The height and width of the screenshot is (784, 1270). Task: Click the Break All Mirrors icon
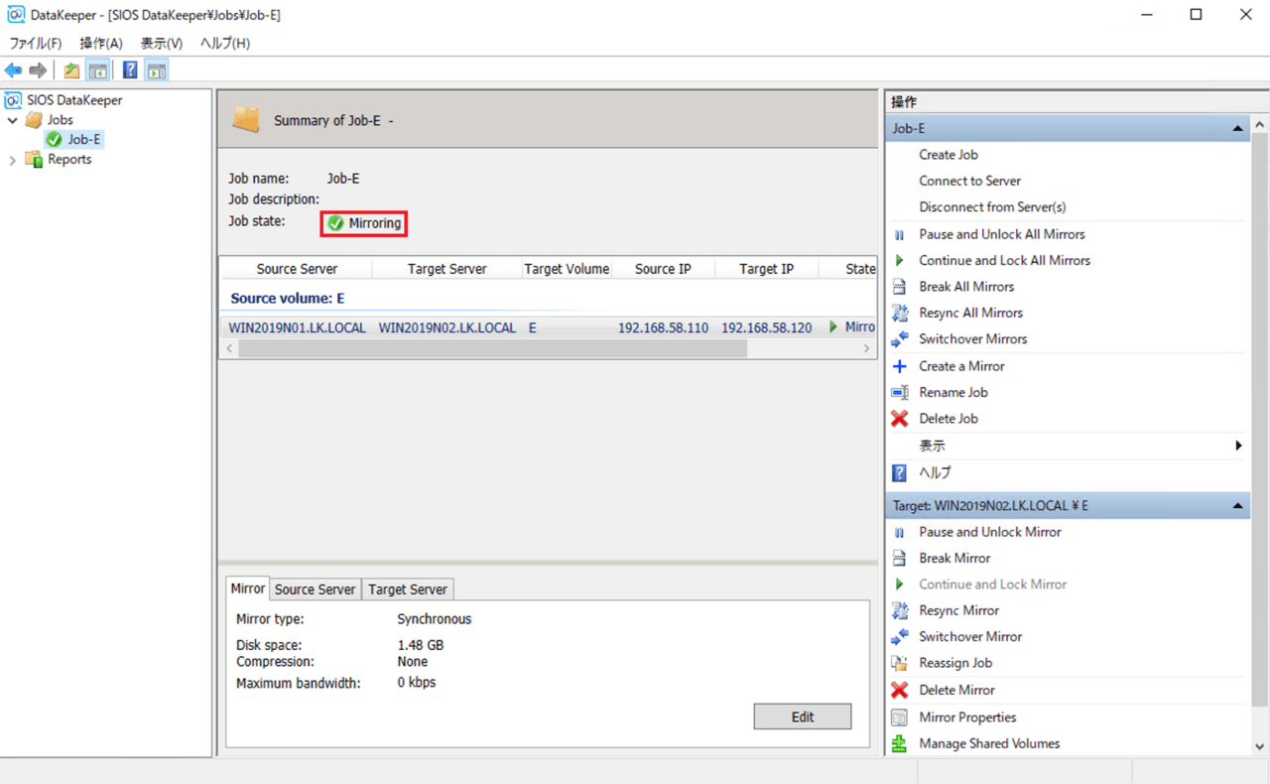899,287
